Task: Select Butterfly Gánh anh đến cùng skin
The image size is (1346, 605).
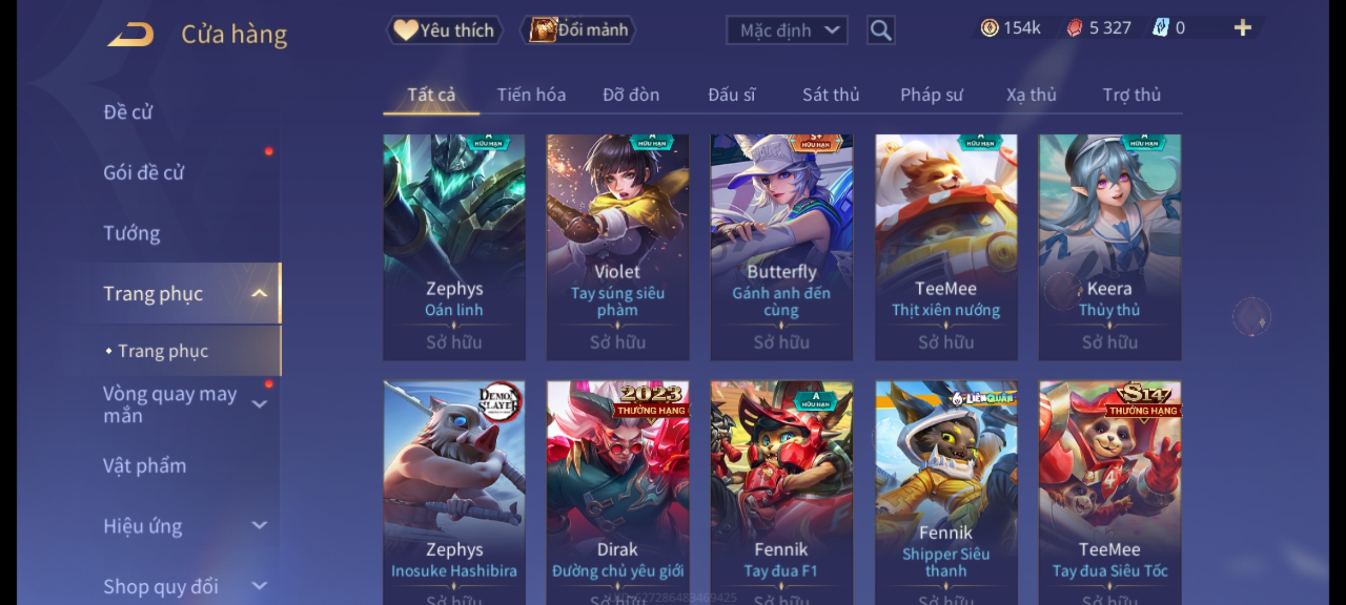Action: click(781, 247)
